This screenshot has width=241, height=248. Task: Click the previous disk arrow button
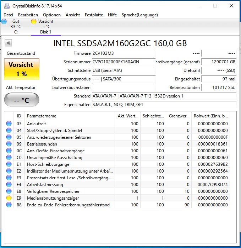tap(8, 43)
